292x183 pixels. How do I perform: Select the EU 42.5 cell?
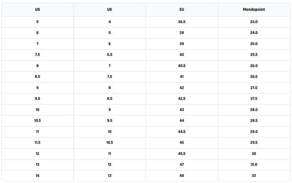[182, 98]
